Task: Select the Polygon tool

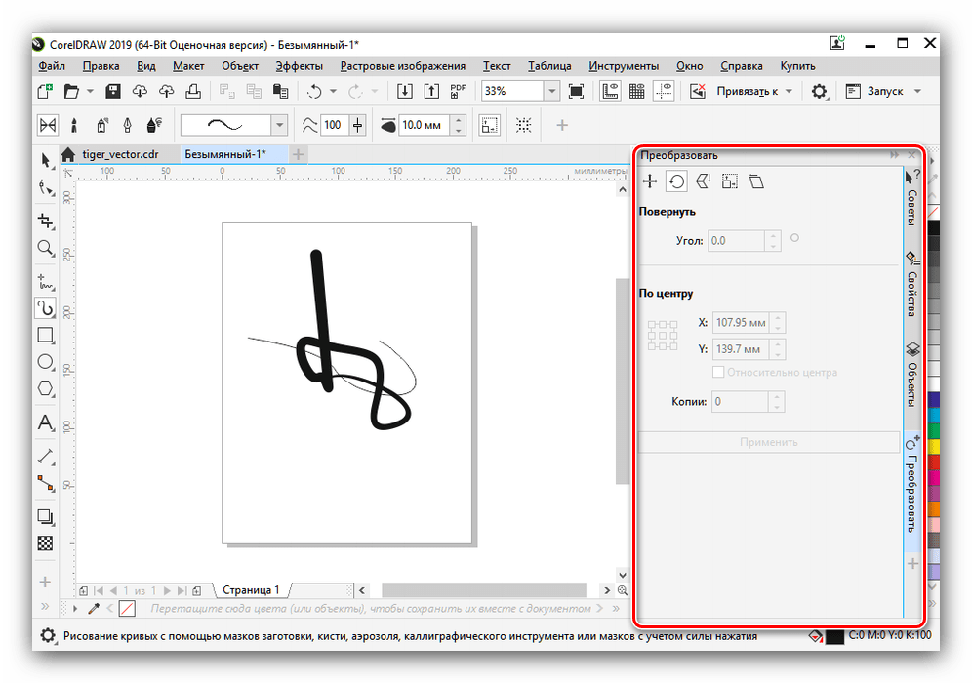Action: [x=45, y=388]
